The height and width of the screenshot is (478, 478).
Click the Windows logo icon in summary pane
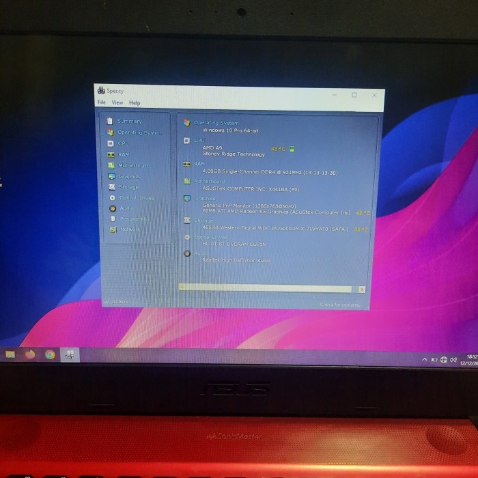pyautogui.click(x=186, y=122)
